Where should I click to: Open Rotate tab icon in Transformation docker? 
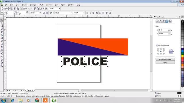pos(160,21)
